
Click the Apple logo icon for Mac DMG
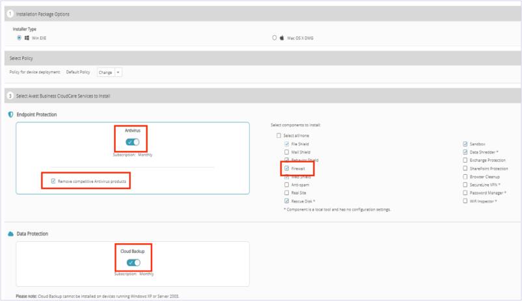point(282,38)
